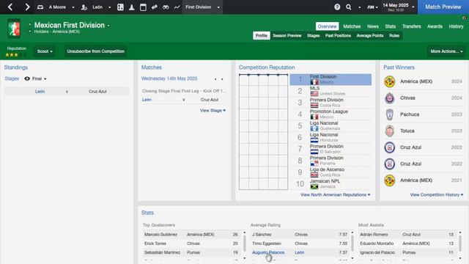Click the Guatemala flag under Liga Nacional
The image size is (469, 264).
click(314, 128)
